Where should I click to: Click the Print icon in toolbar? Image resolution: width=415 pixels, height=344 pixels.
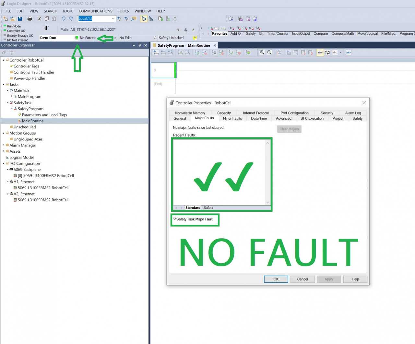(x=30, y=19)
